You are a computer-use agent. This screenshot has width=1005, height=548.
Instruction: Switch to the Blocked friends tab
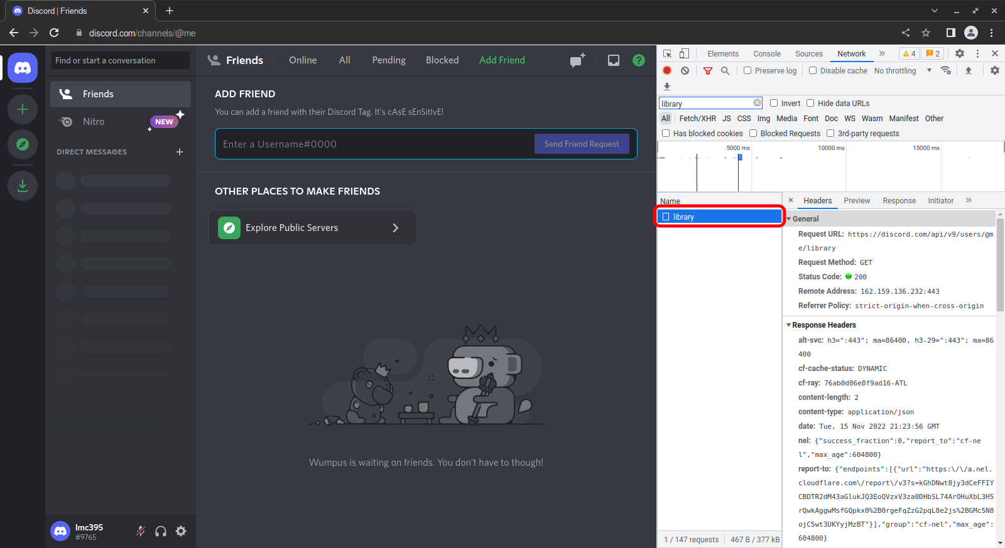[442, 60]
